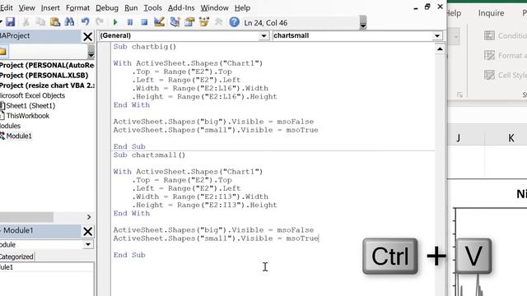Click the grayed Toolbox icon
Screen dimensions: 527x296
(218, 22)
